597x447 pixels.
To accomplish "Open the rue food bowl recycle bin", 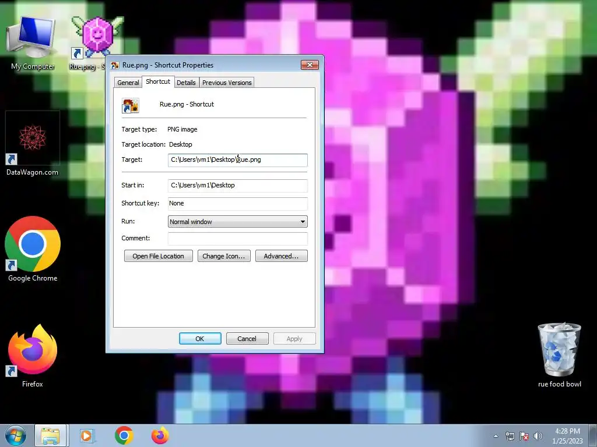I will coord(559,356).
